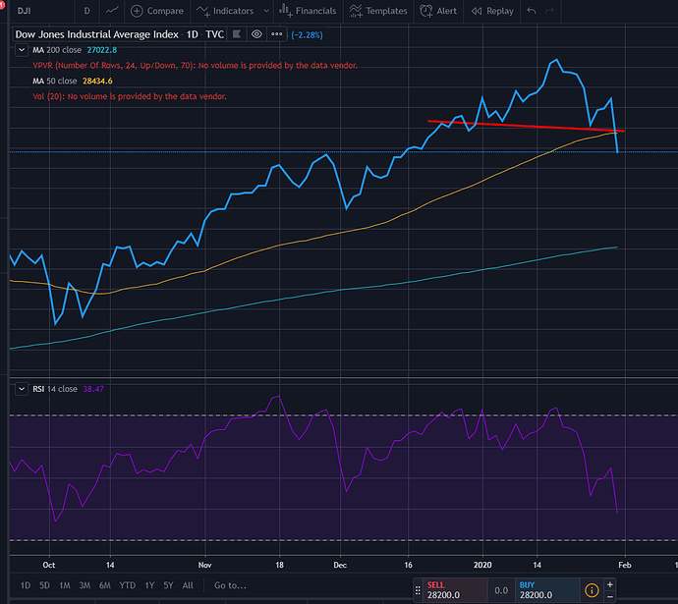Set range to 5Y

168,585
